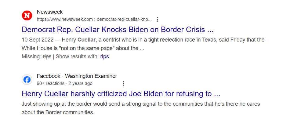Open the three-dot menu beside Facebook reactions
The height and width of the screenshot is (124, 294).
point(123,83)
